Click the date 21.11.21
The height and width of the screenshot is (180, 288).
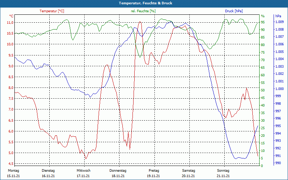coord(223,176)
